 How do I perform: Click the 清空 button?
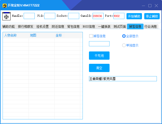click(x=99, y=68)
